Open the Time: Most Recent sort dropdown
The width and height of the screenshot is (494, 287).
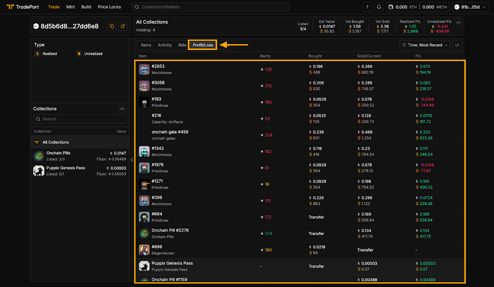425,45
